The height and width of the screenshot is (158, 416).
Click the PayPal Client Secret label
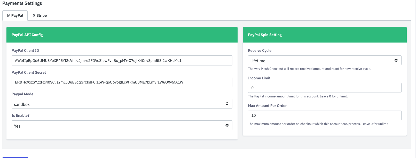coord(29,72)
